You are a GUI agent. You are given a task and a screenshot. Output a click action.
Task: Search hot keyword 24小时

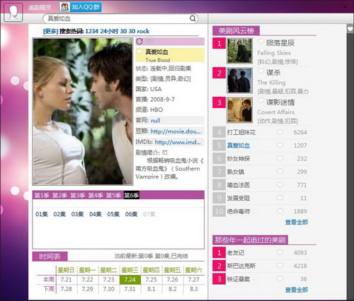[x=109, y=31]
